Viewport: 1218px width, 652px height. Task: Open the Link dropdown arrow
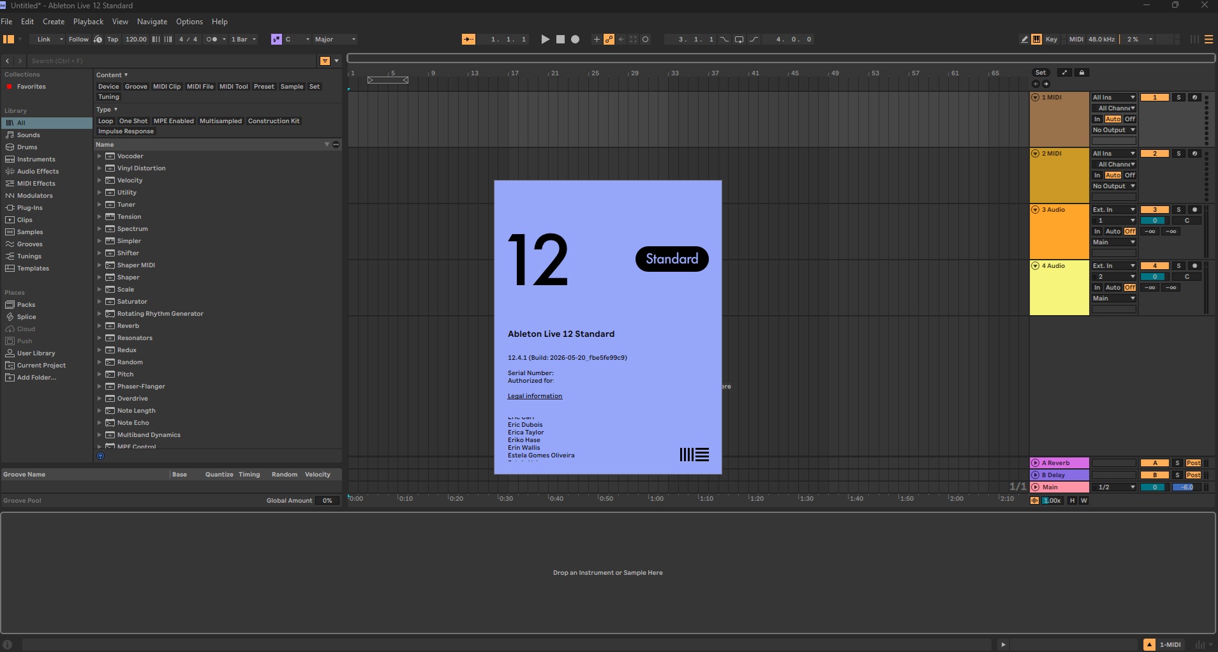tap(61, 40)
